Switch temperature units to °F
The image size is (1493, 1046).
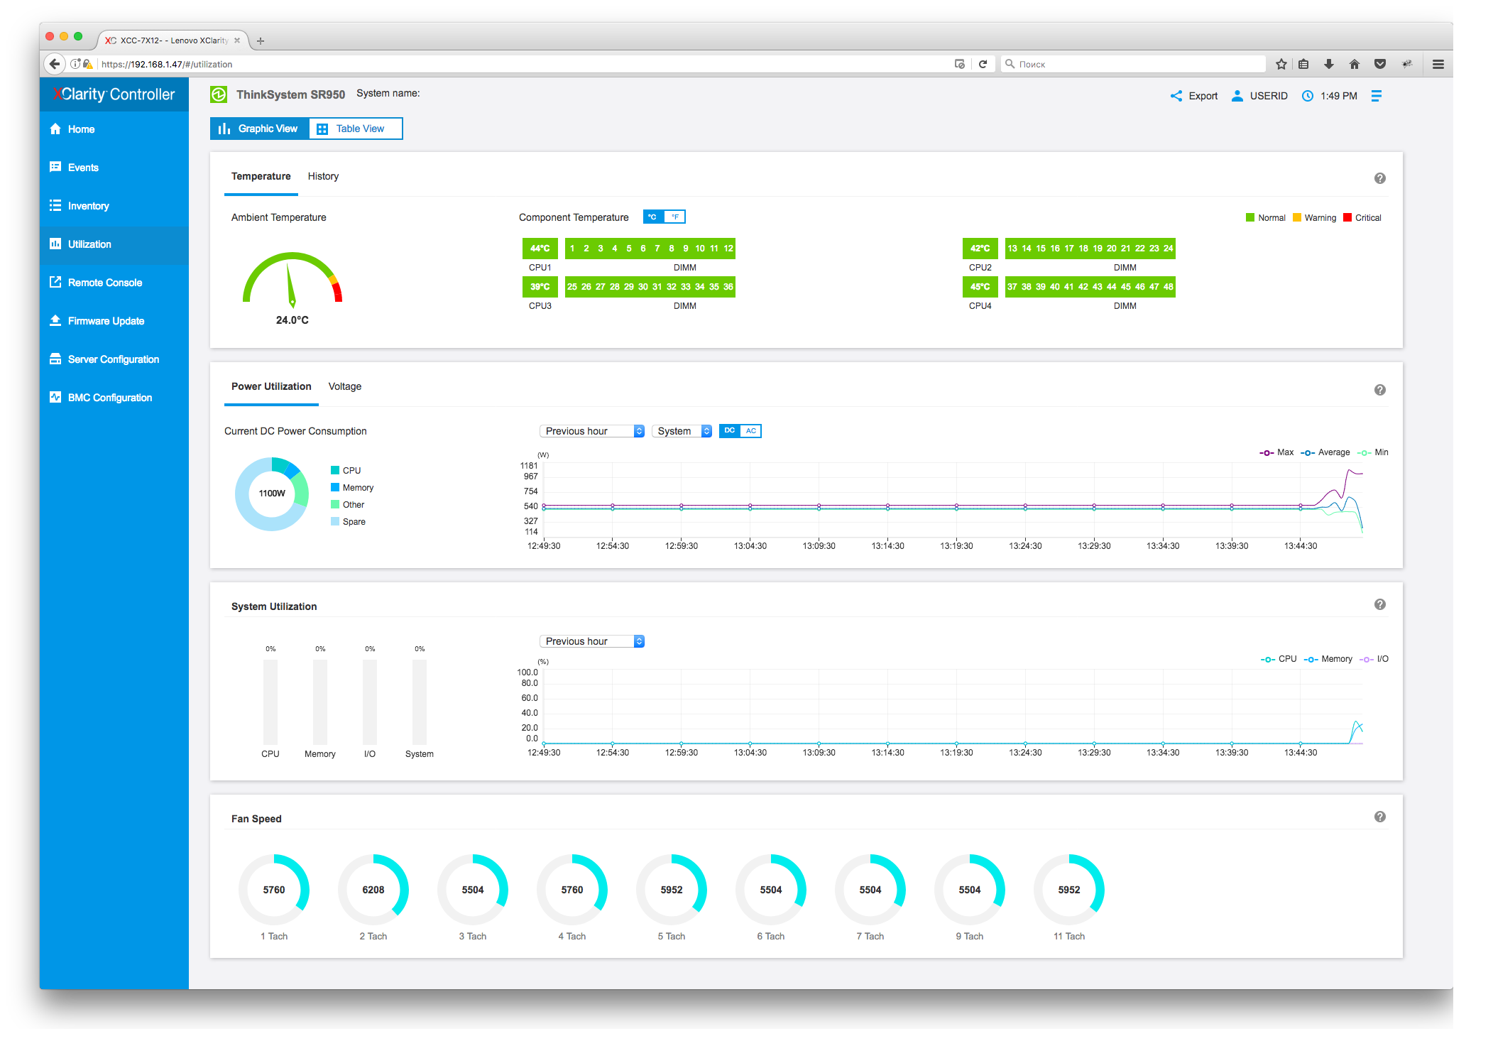675,217
